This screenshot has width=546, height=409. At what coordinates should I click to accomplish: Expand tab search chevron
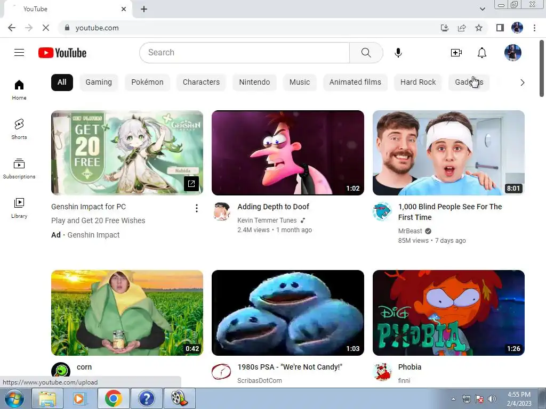click(482, 9)
